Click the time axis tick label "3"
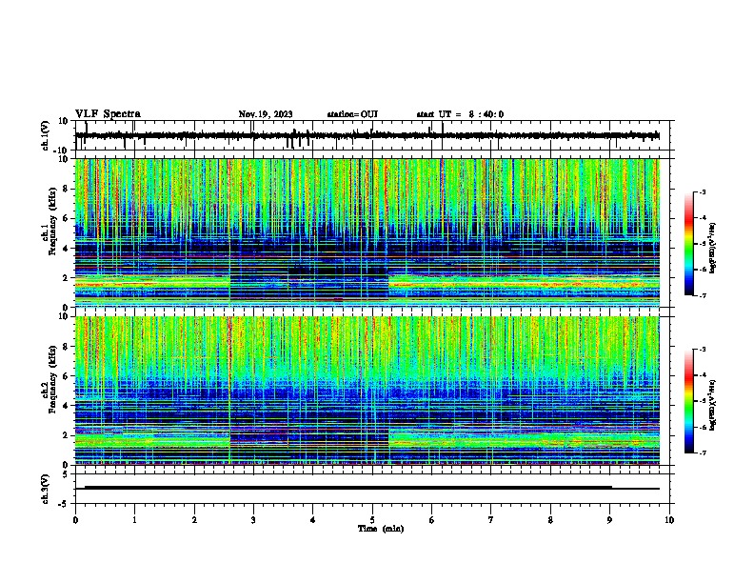The height and width of the screenshot is (583, 754). click(x=253, y=520)
